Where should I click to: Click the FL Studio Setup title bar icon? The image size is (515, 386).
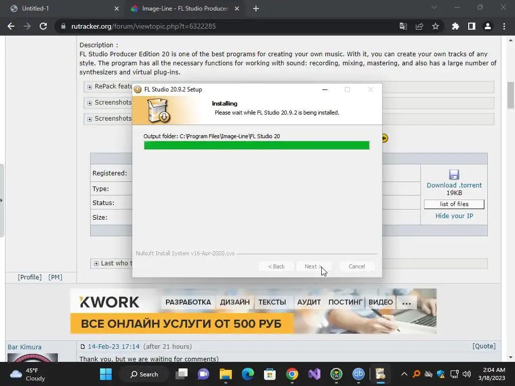click(x=138, y=89)
